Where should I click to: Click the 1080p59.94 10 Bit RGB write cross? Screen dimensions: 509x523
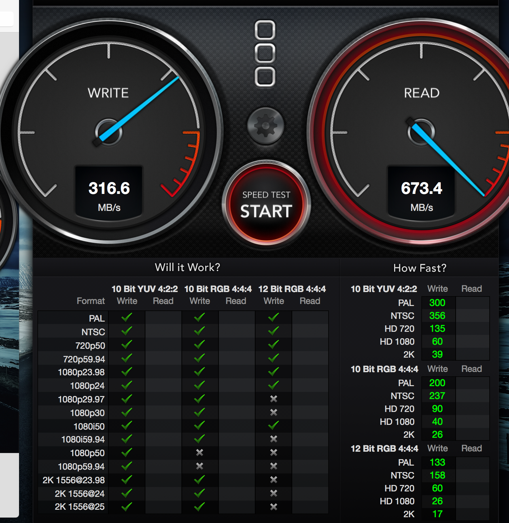199,466
